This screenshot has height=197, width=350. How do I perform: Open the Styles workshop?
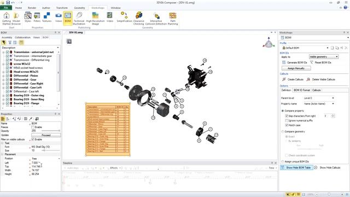(28, 18)
